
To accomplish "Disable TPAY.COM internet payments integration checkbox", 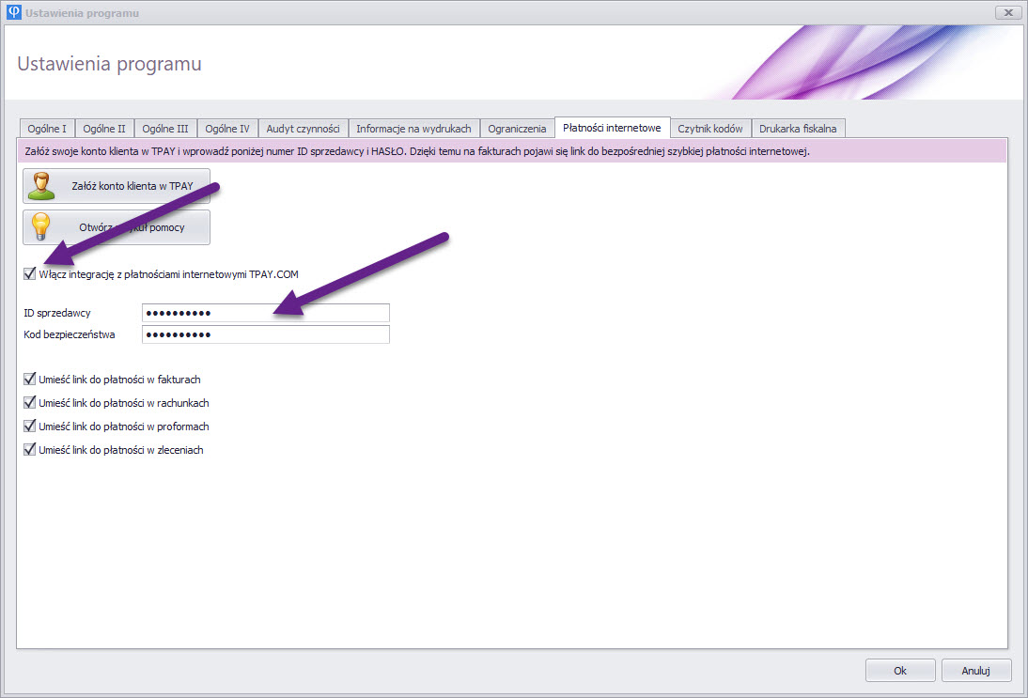I will [x=30, y=274].
